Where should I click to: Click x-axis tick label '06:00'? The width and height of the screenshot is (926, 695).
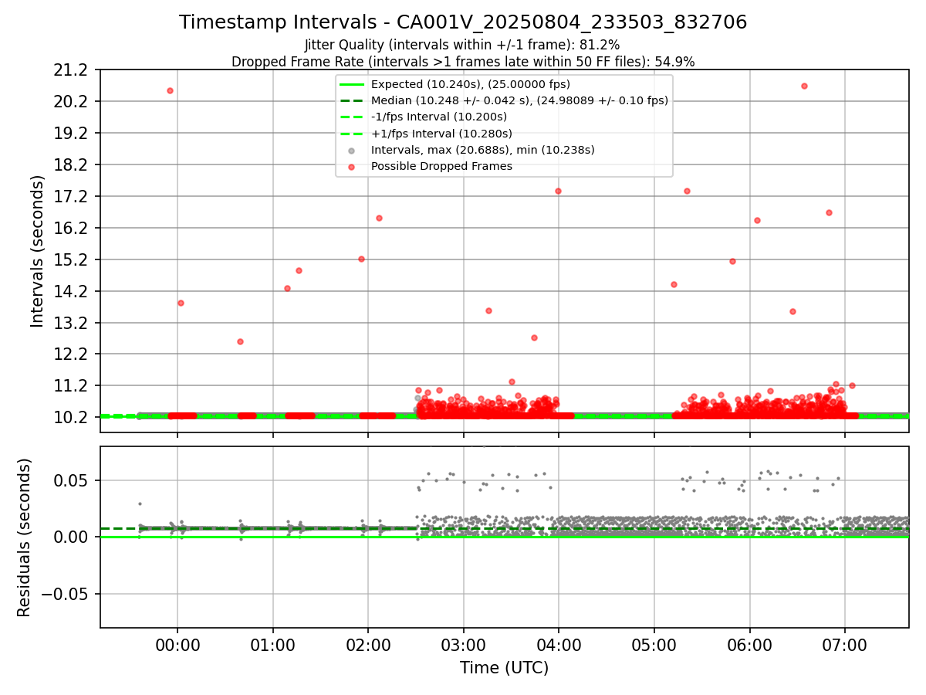point(750,644)
